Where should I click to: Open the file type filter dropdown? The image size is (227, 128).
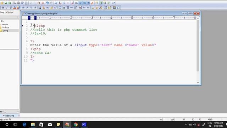tap(17, 112)
